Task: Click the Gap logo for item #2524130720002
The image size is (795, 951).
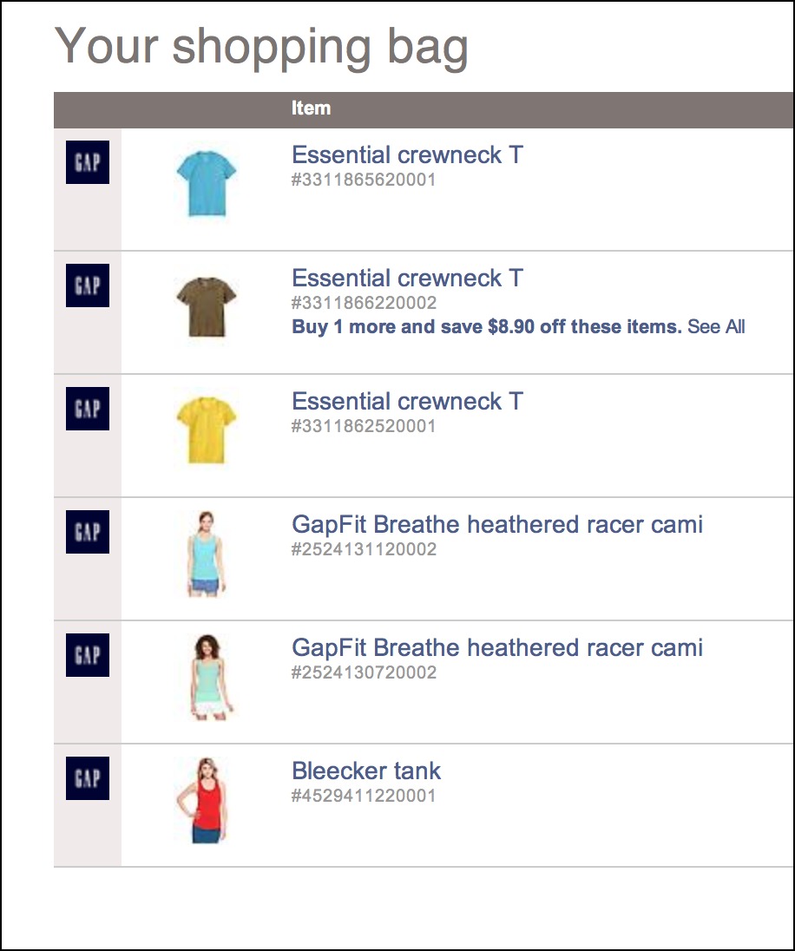Action: tap(88, 655)
